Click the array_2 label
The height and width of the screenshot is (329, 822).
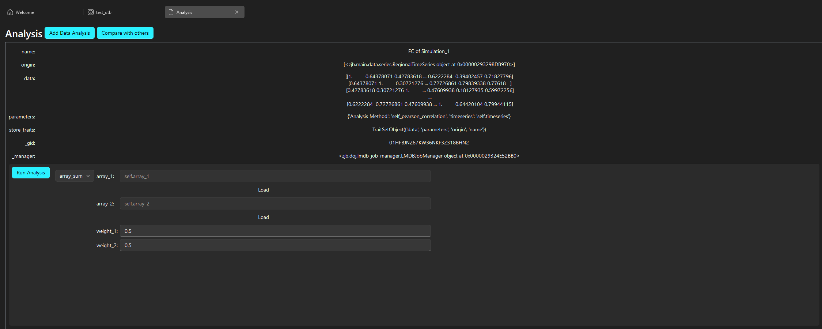coord(105,204)
